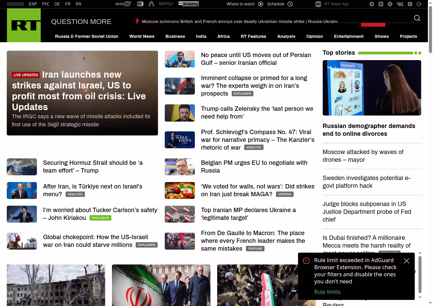Click the globe icon in top bar
This screenshot has height=306, width=433.
click(419, 4)
